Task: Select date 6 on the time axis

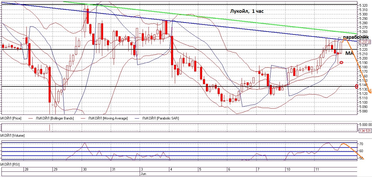Action: [229, 169]
